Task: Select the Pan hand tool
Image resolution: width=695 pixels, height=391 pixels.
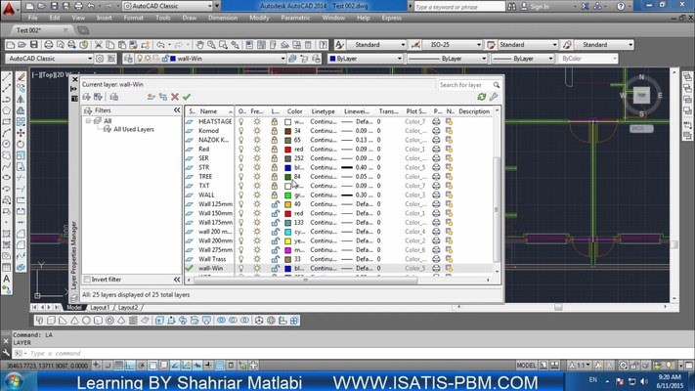Action: click(199, 45)
